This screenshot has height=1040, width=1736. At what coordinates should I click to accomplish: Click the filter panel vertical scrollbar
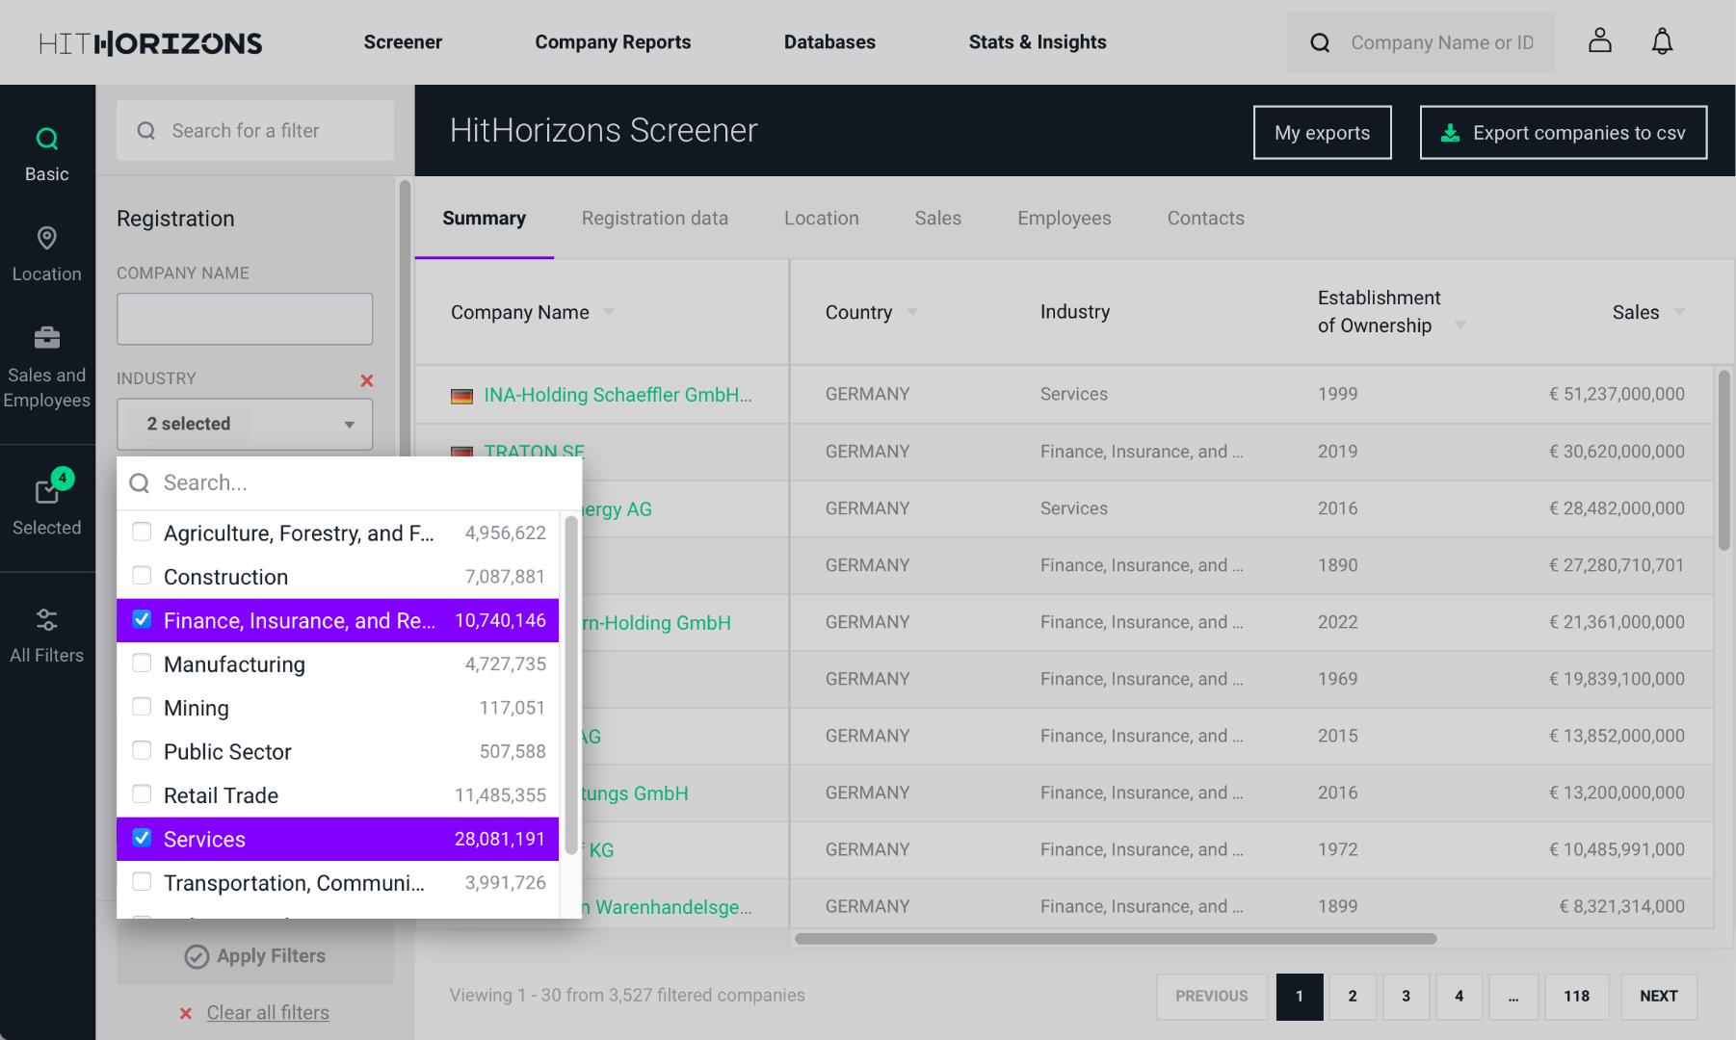tap(405, 318)
